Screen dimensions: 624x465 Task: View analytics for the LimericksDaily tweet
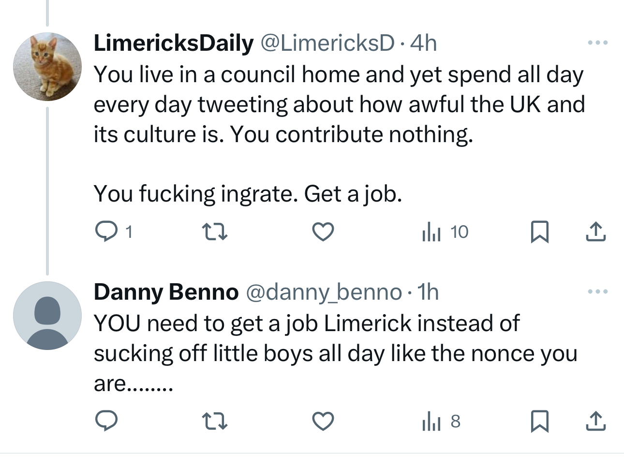click(432, 232)
